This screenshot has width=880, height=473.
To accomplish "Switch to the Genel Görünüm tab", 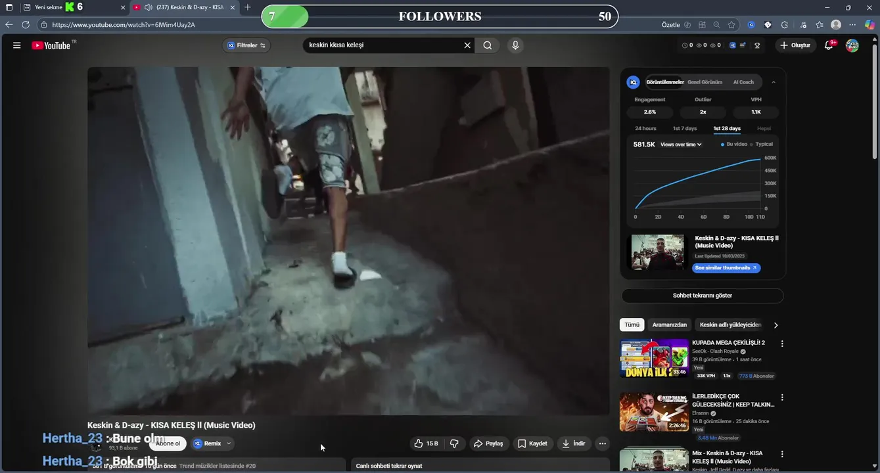I will pyautogui.click(x=705, y=82).
